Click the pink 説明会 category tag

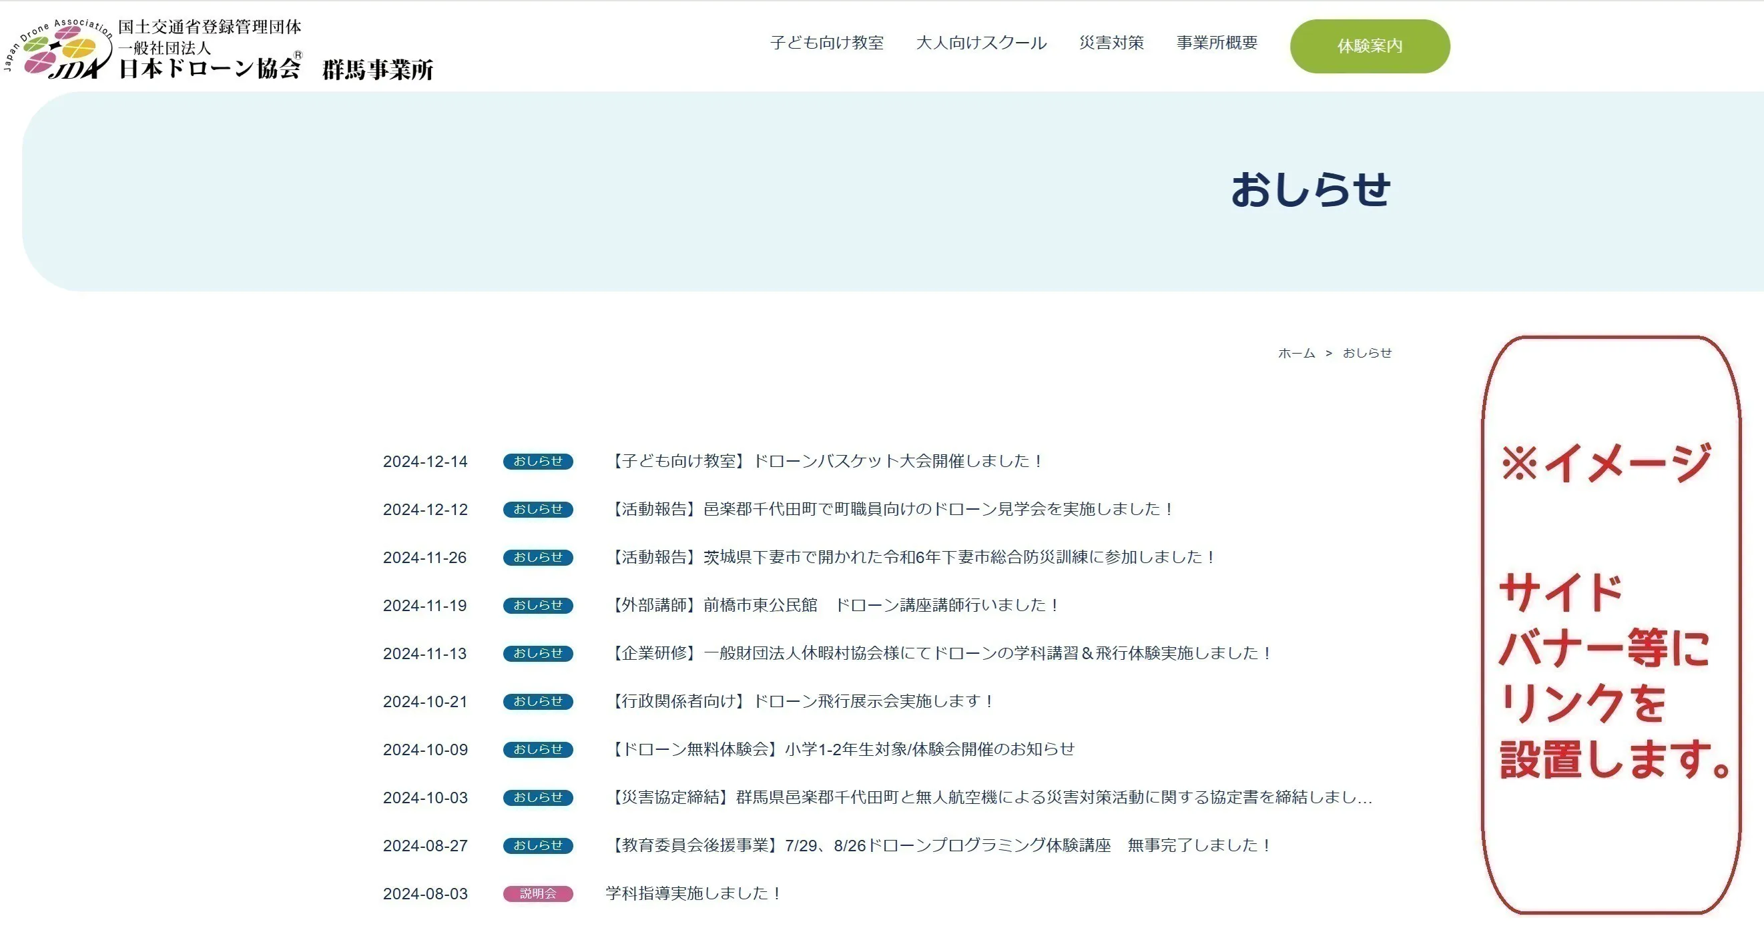[537, 893]
